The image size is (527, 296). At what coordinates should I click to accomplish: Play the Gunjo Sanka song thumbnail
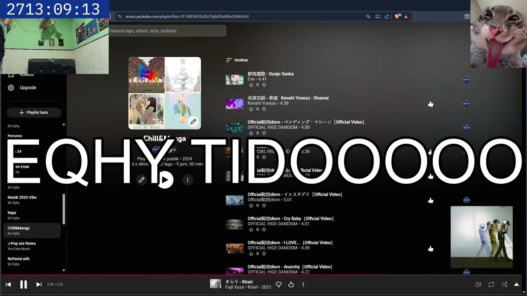tap(235, 80)
